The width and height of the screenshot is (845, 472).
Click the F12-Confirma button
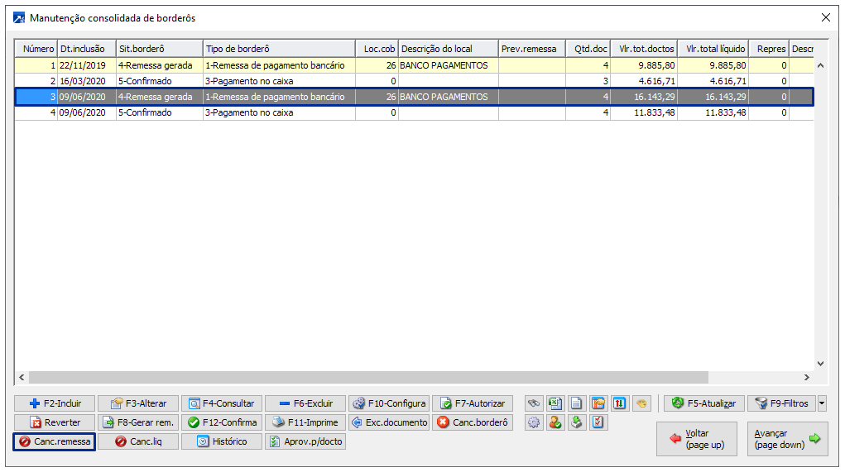tap(222, 422)
